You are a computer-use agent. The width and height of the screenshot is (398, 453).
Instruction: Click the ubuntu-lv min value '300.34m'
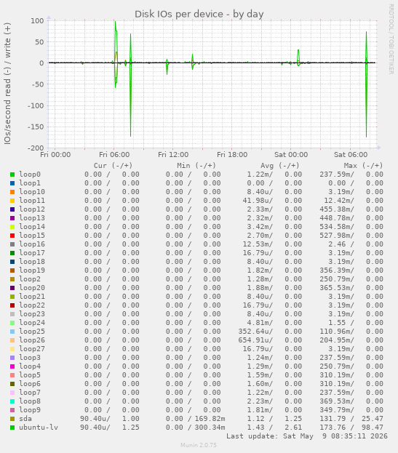pyautogui.click(x=210, y=428)
